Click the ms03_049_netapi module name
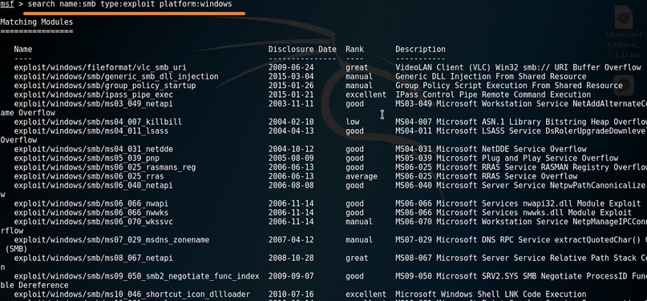Viewport: 647px width, 301px height. (93, 104)
